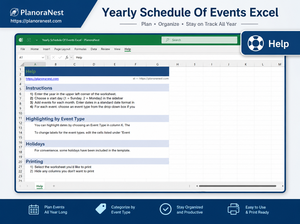Select column K header
Image resolution: width=300 pixels, height=224 pixels.
(x=245, y=64)
